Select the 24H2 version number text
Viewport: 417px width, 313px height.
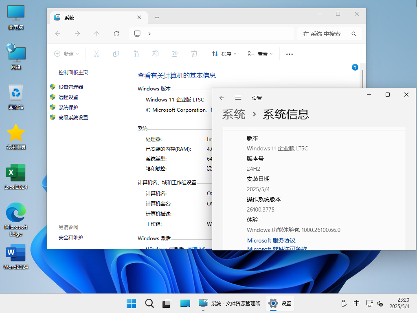[253, 169]
